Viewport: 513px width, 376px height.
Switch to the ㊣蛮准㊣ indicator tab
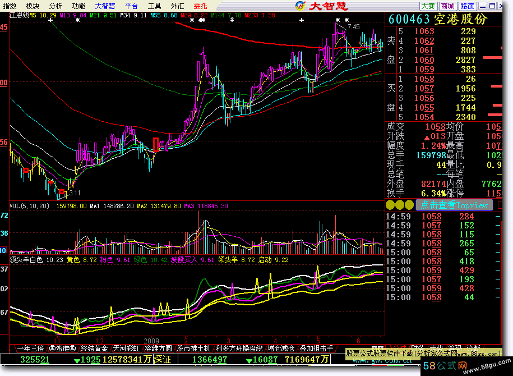click(x=62, y=349)
